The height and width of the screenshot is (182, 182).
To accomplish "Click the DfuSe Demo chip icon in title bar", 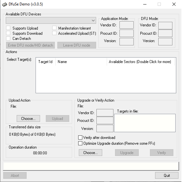I will click(4, 5).
